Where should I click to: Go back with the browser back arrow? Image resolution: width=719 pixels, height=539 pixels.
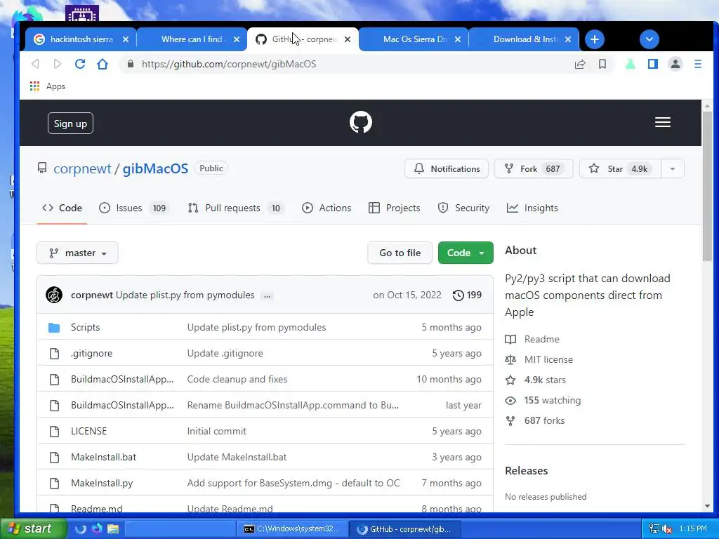pyautogui.click(x=35, y=64)
